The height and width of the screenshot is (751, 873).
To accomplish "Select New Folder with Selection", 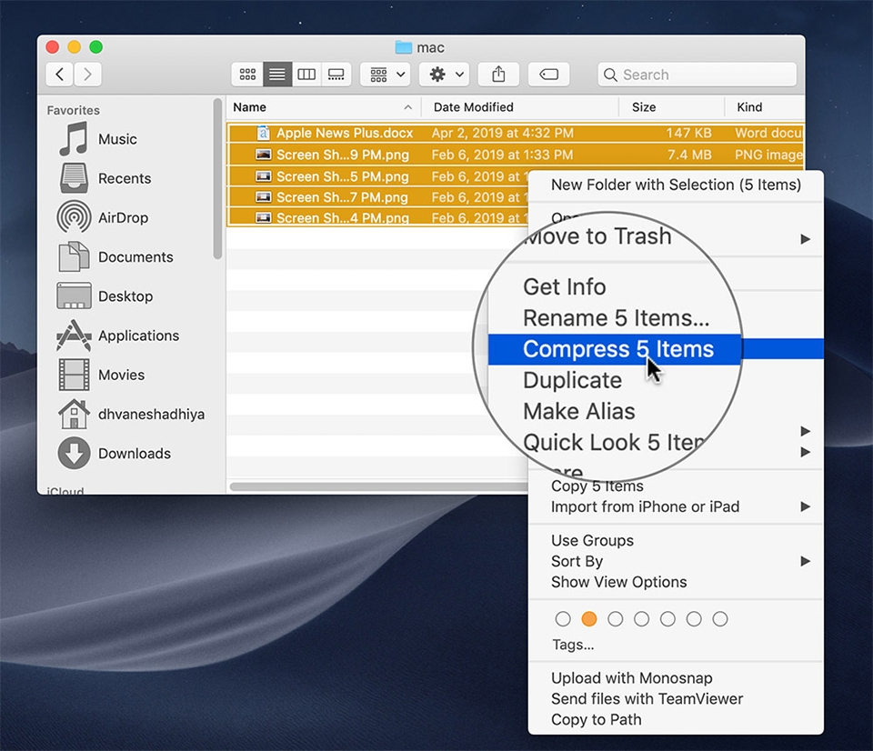I will pyautogui.click(x=676, y=185).
